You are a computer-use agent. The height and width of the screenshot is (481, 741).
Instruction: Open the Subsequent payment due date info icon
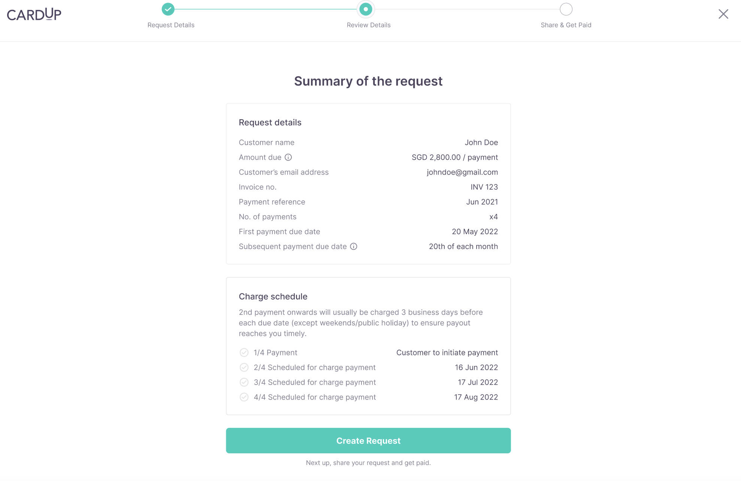(354, 246)
